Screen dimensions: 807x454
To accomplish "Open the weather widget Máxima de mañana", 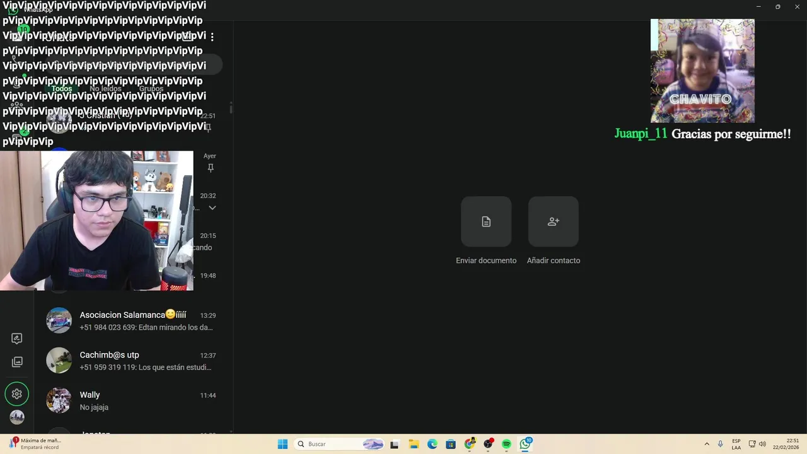I will [x=35, y=444].
